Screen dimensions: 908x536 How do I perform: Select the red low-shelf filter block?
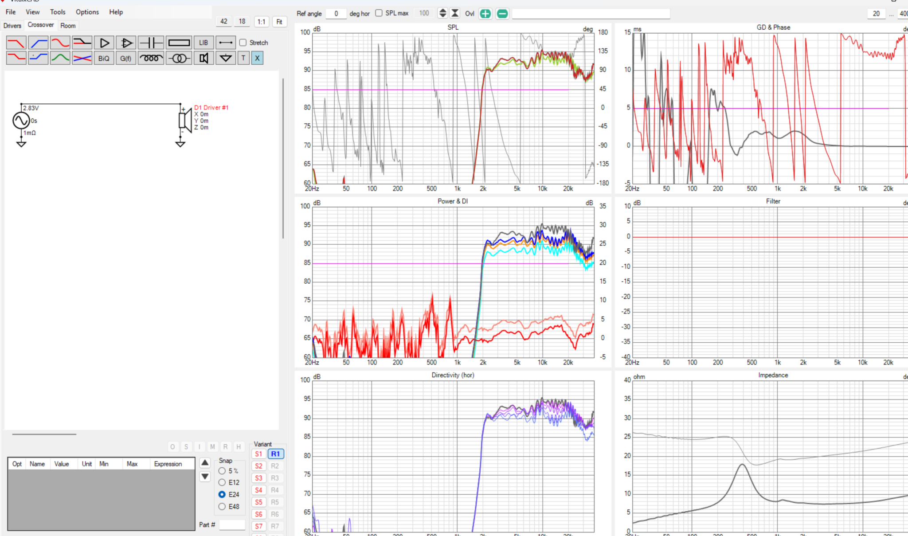tap(16, 58)
